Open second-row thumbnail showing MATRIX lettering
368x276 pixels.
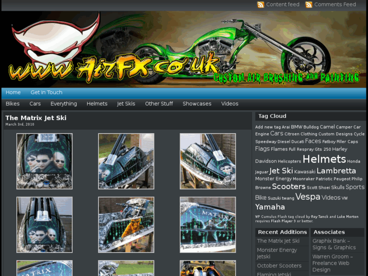(x=208, y=225)
